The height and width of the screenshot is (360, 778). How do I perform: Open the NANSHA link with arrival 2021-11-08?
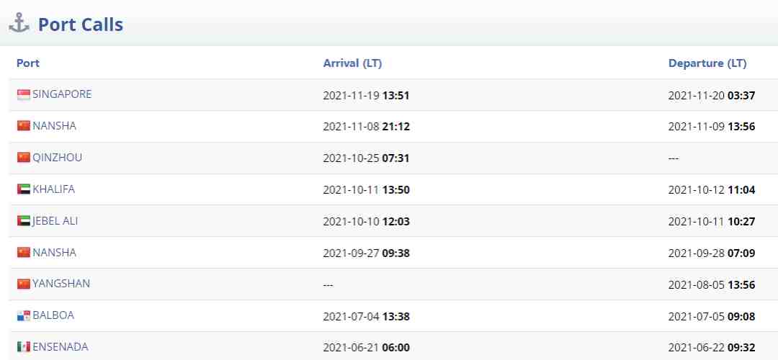pos(55,126)
